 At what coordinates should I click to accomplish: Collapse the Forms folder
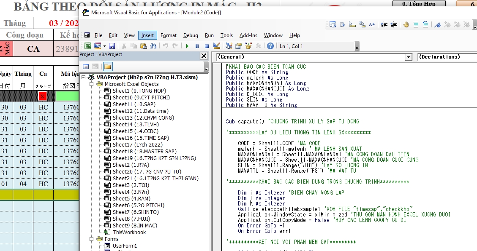tap(91, 239)
